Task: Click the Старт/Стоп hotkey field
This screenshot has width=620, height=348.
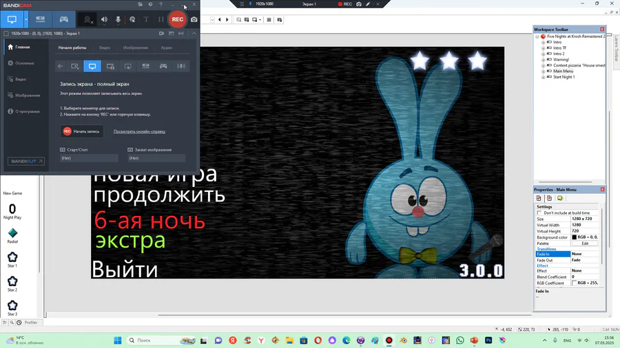Action: coord(89,158)
